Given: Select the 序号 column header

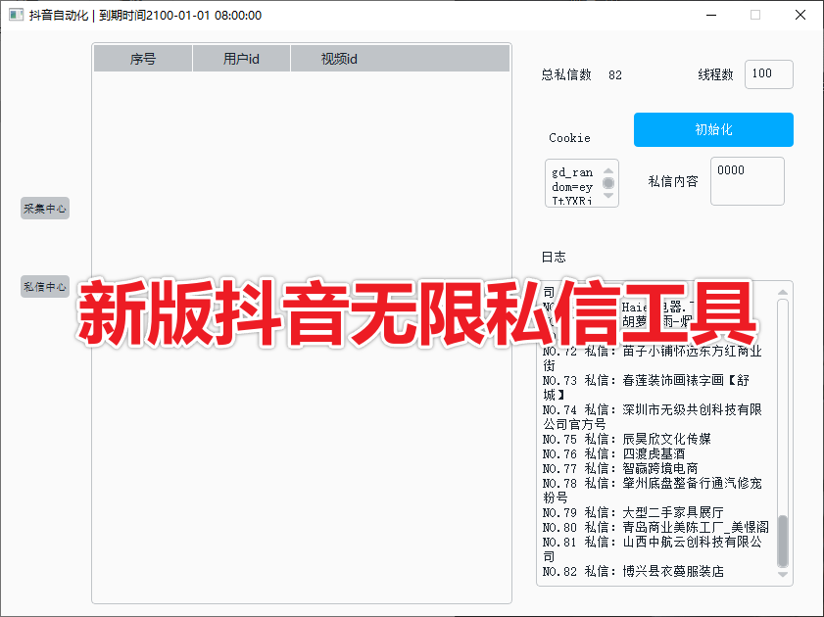Looking at the screenshot, I should click(143, 59).
